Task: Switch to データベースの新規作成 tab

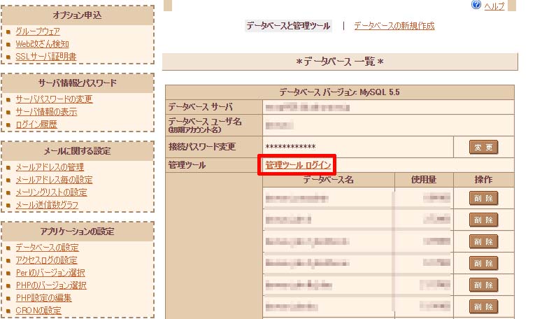Action: pos(394,26)
